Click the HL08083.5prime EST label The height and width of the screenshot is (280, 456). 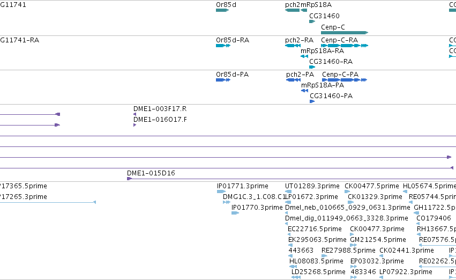pyautogui.click(x=316, y=261)
